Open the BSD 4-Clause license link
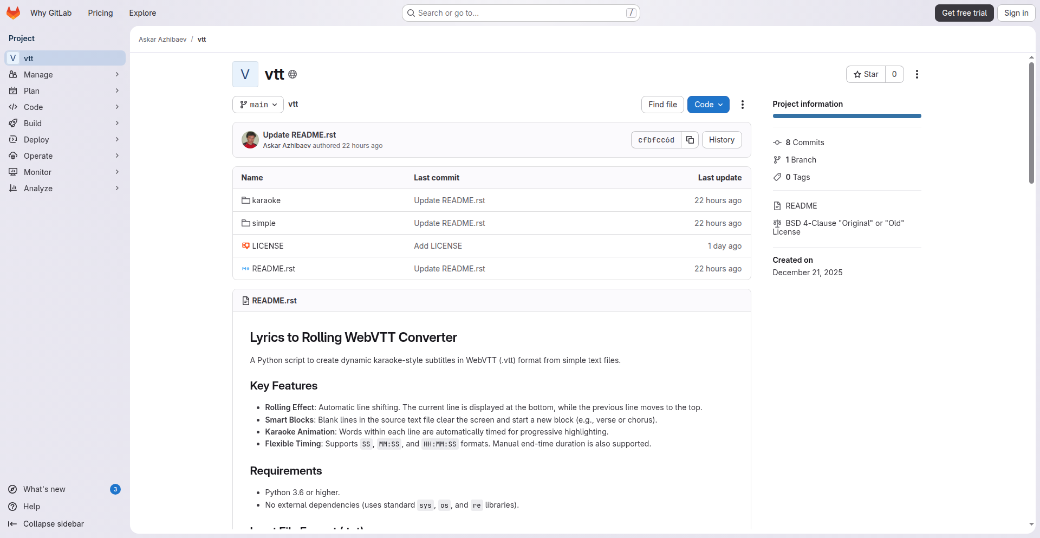Image resolution: width=1040 pixels, height=538 pixels. point(838,228)
